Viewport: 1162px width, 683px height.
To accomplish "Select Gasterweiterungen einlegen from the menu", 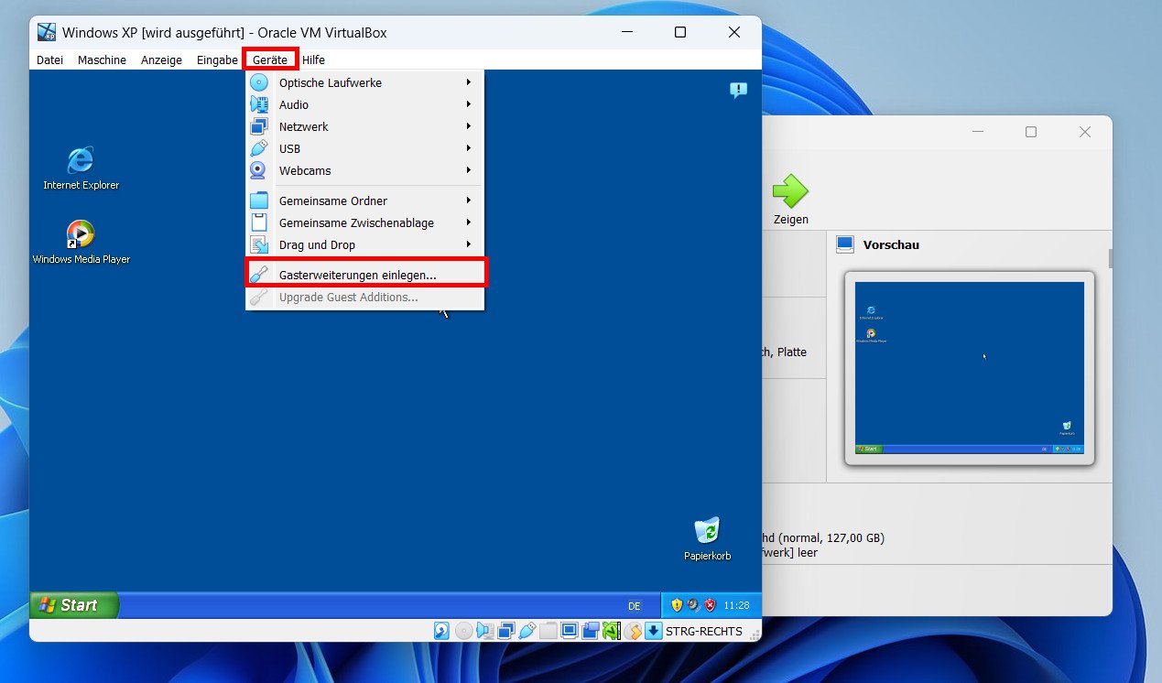I will click(364, 273).
